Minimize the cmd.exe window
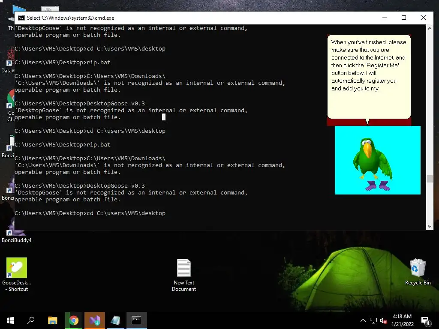 (x=385, y=18)
